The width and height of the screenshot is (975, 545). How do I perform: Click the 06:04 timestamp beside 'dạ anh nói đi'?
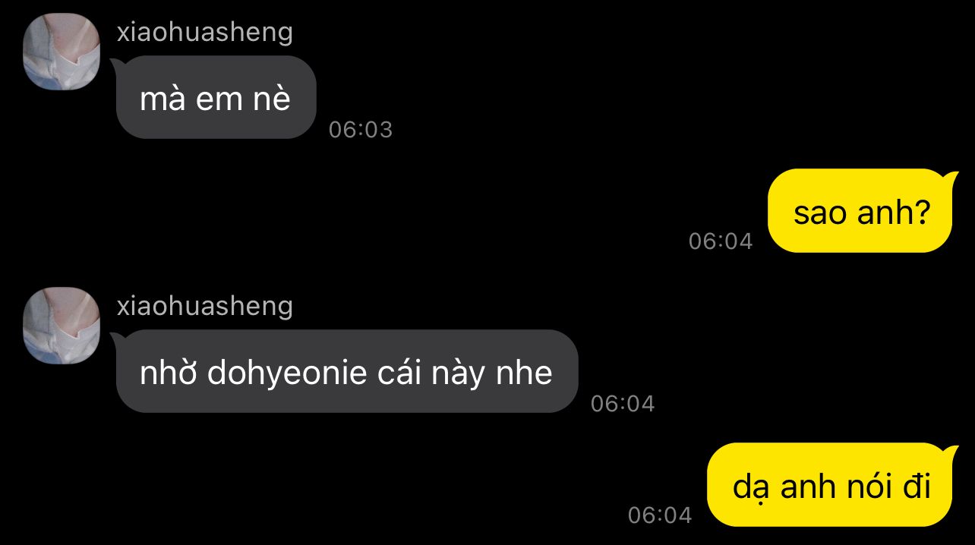(660, 515)
